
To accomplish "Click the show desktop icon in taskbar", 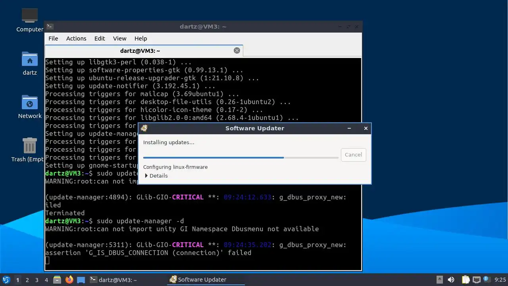I will point(81,280).
